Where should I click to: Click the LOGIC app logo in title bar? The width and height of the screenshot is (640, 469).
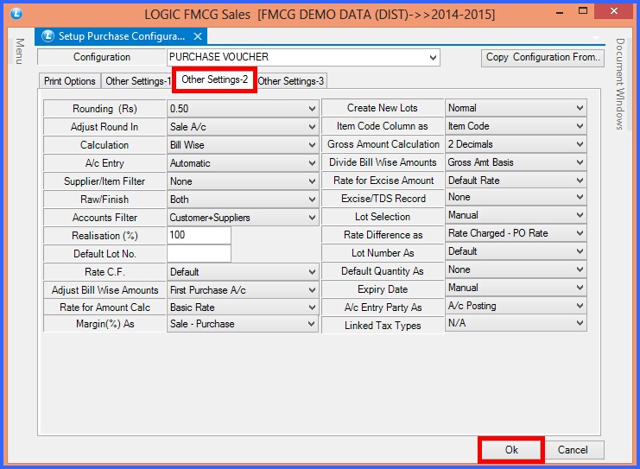pos(16,14)
